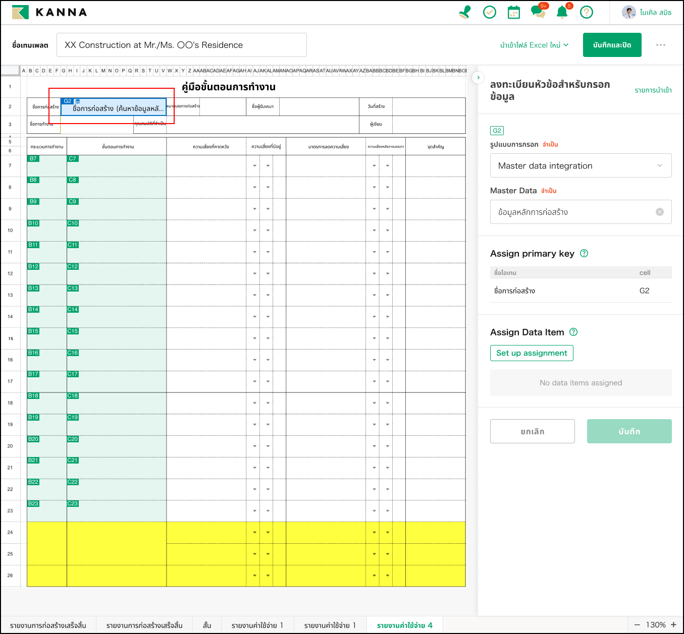
Task: Clear the Master Data field selection
Action: point(659,212)
